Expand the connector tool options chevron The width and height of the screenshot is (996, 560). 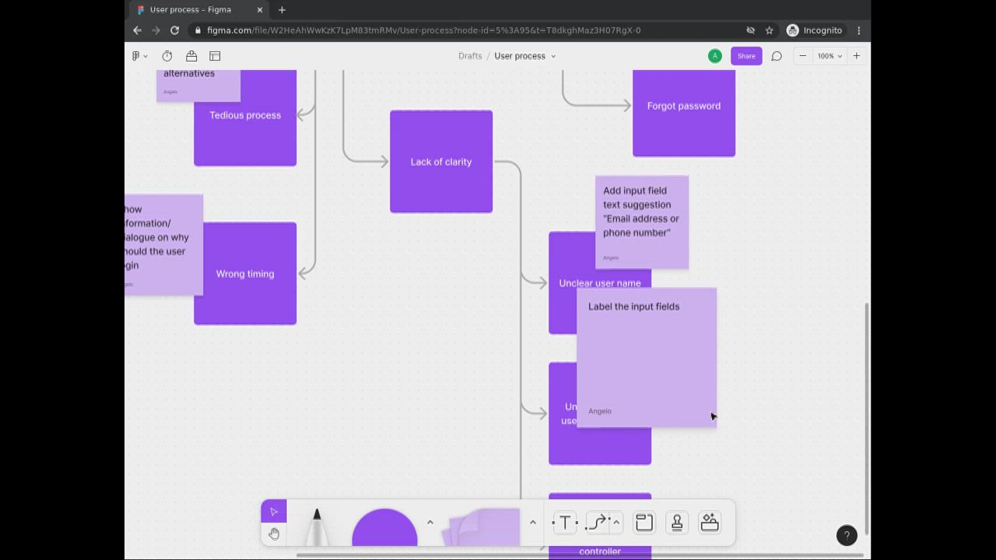(x=615, y=523)
